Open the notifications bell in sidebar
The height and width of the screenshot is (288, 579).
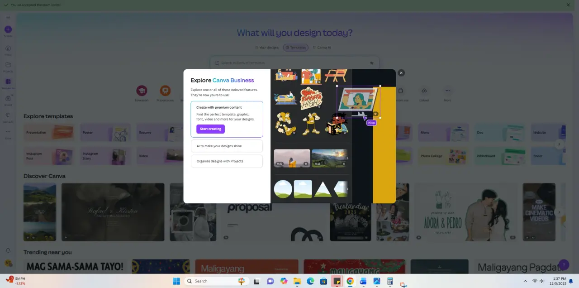pyautogui.click(x=8, y=250)
